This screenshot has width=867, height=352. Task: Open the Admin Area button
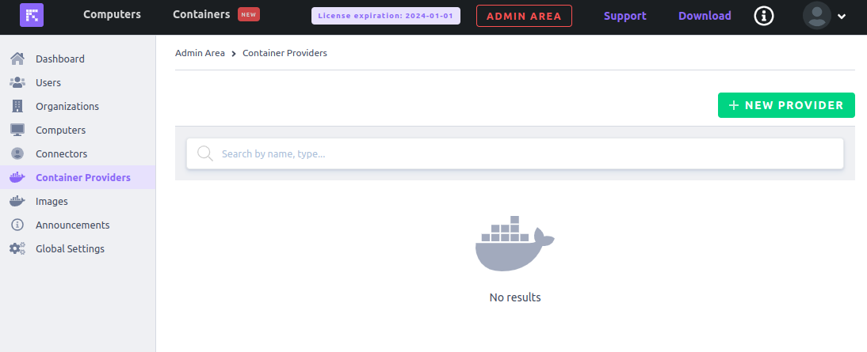coord(524,16)
